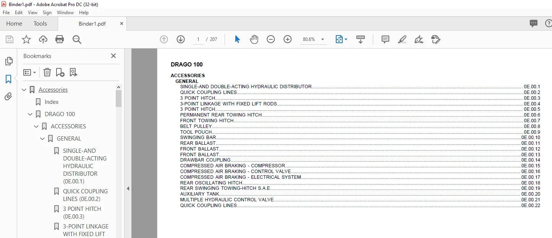The width and height of the screenshot is (552, 238).
Task: Click the Stamp tool icon
Action: click(x=435, y=39)
